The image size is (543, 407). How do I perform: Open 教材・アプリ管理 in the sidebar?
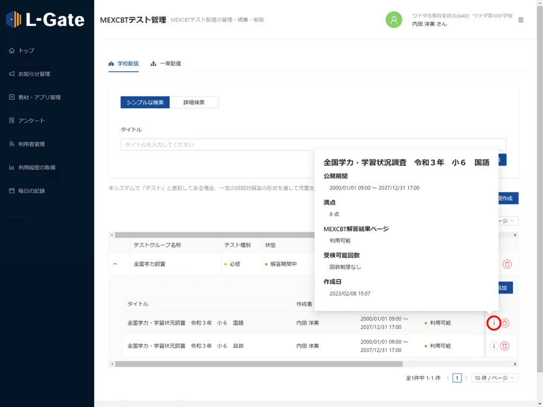click(x=39, y=97)
